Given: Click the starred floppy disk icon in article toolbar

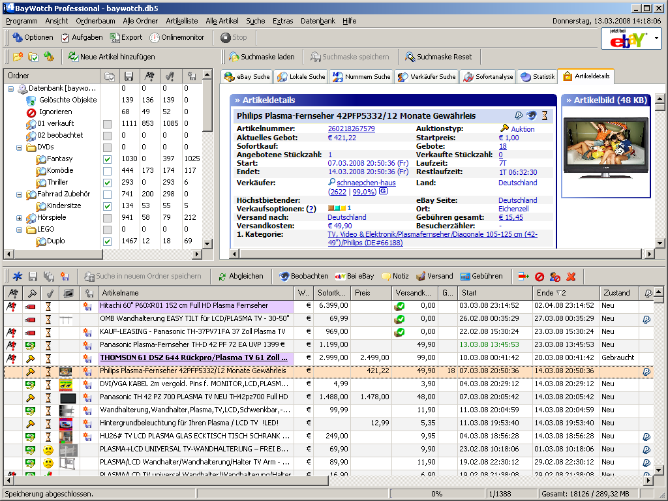Looking at the screenshot, I should click(x=65, y=277).
